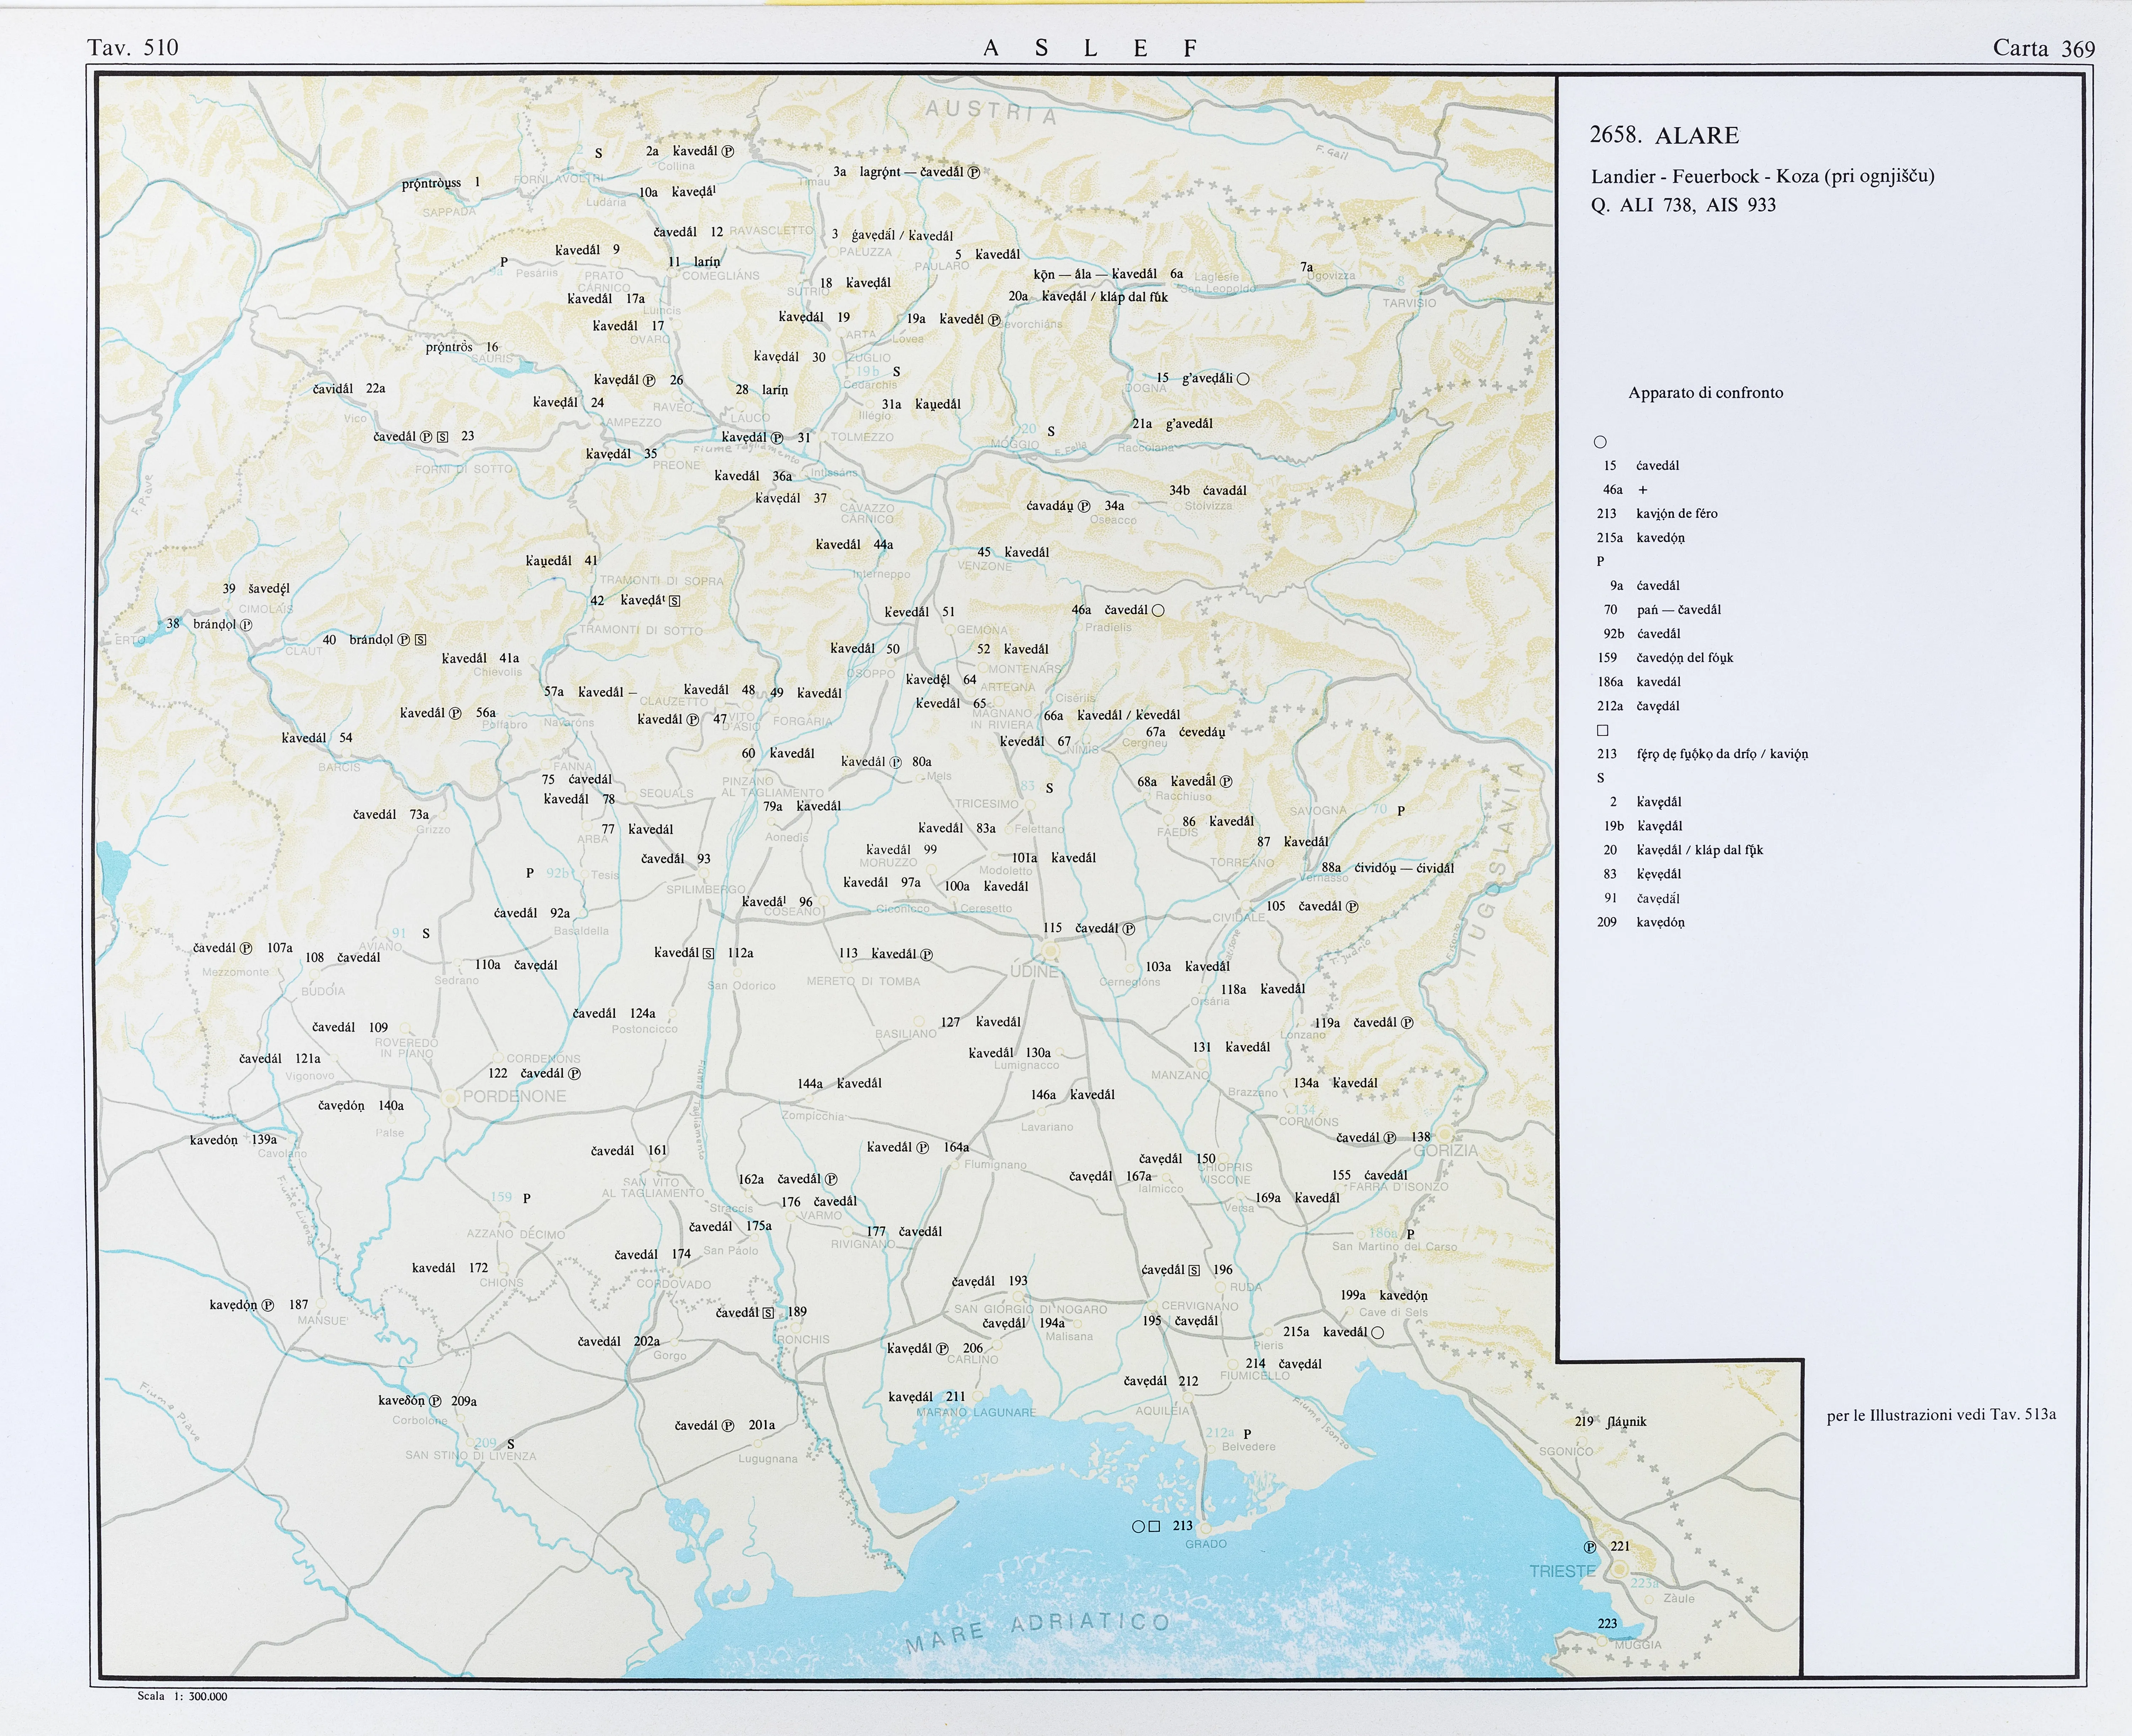Viewport: 2132px width, 1736px height.
Task: Click the circle symbol after 15 g'avedáli
Action: point(1243,379)
